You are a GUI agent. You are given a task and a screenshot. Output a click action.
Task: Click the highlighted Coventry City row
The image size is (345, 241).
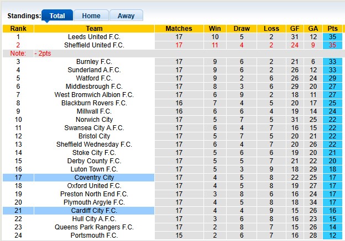(94, 178)
